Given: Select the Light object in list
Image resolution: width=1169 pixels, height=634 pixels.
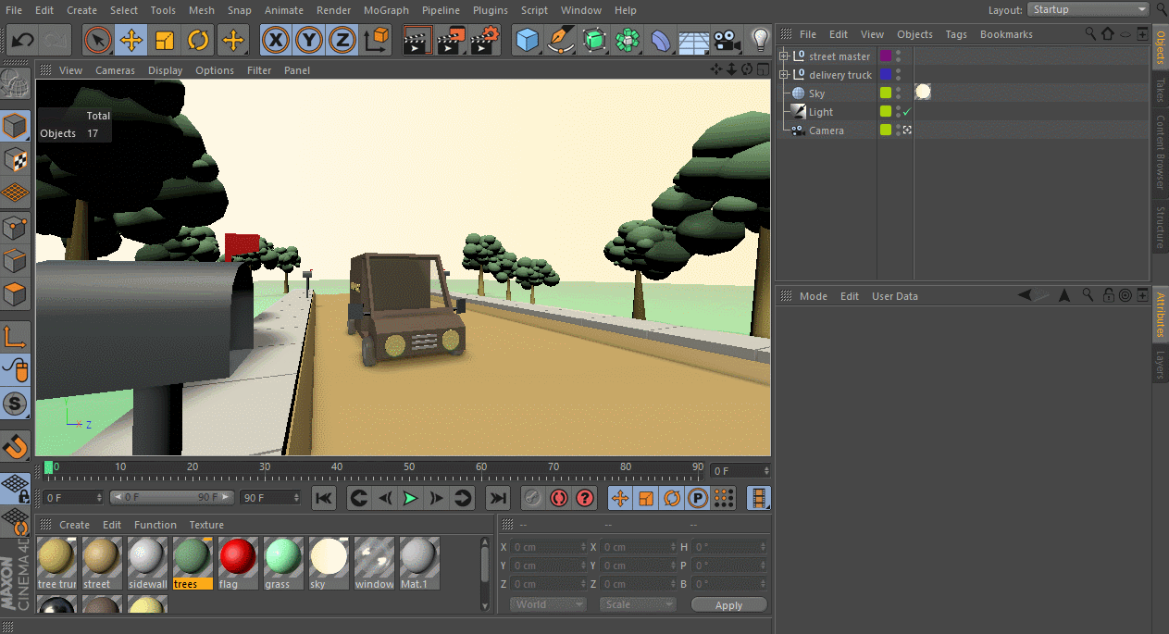Looking at the screenshot, I should (820, 112).
